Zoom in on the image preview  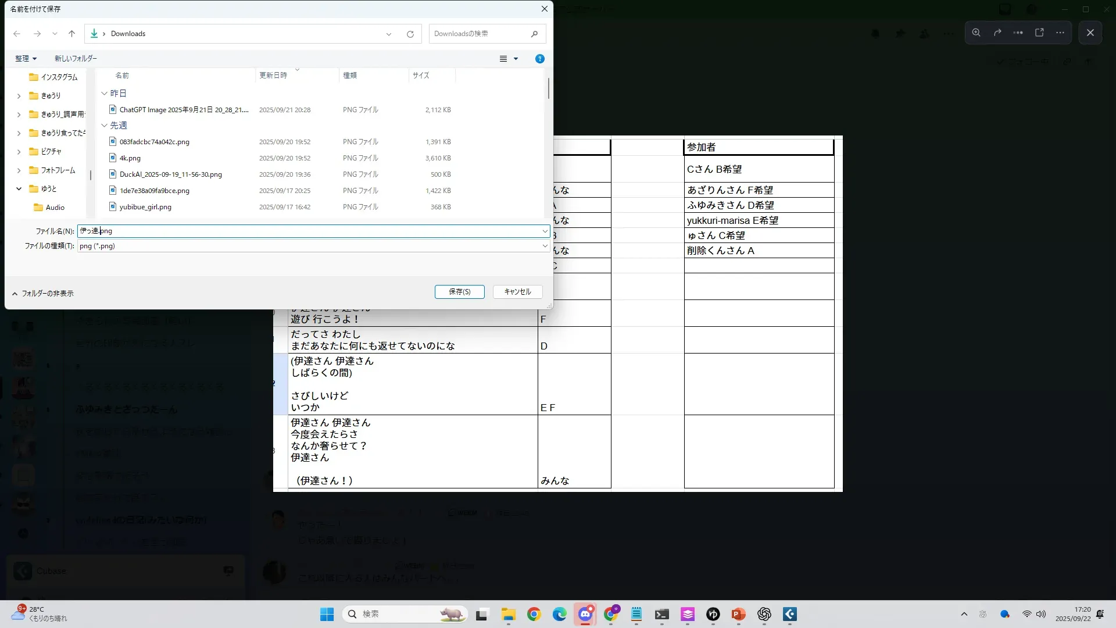point(976,33)
